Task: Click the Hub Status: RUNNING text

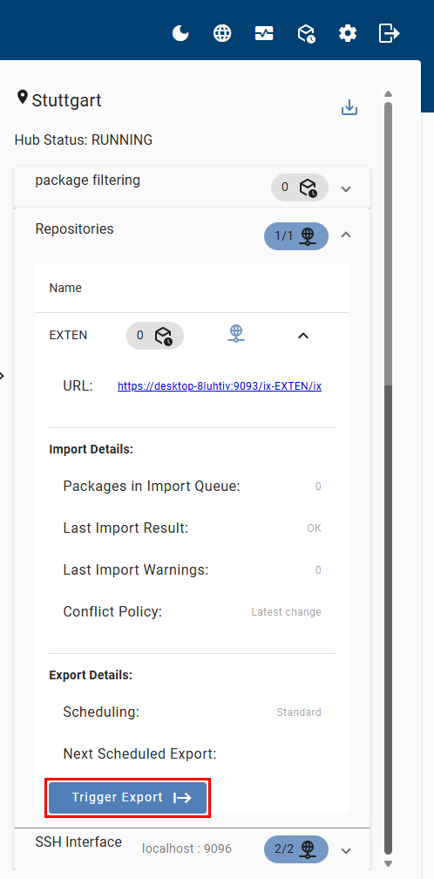Action: [x=84, y=140]
